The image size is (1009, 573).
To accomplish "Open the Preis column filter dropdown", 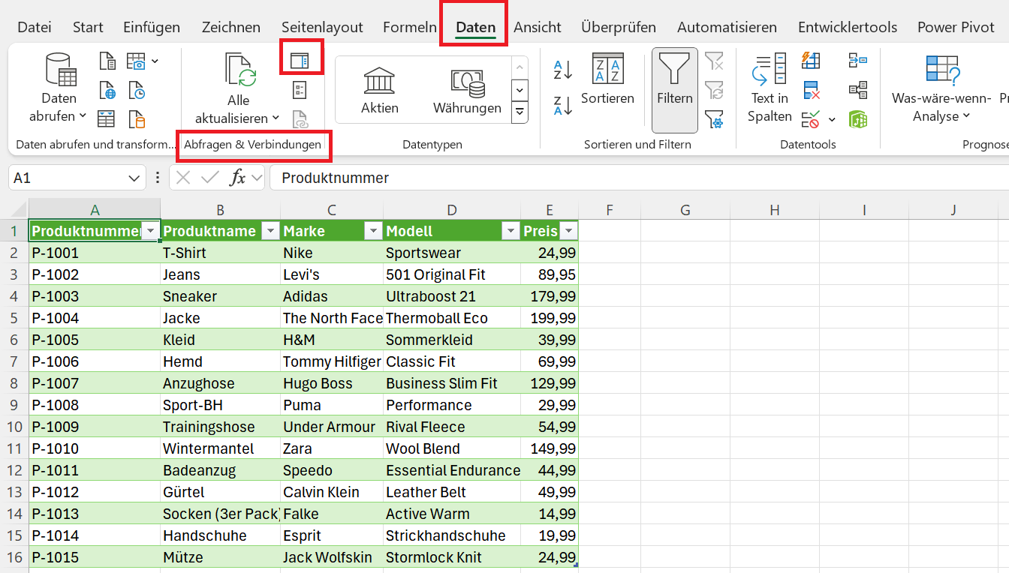I will click(568, 231).
